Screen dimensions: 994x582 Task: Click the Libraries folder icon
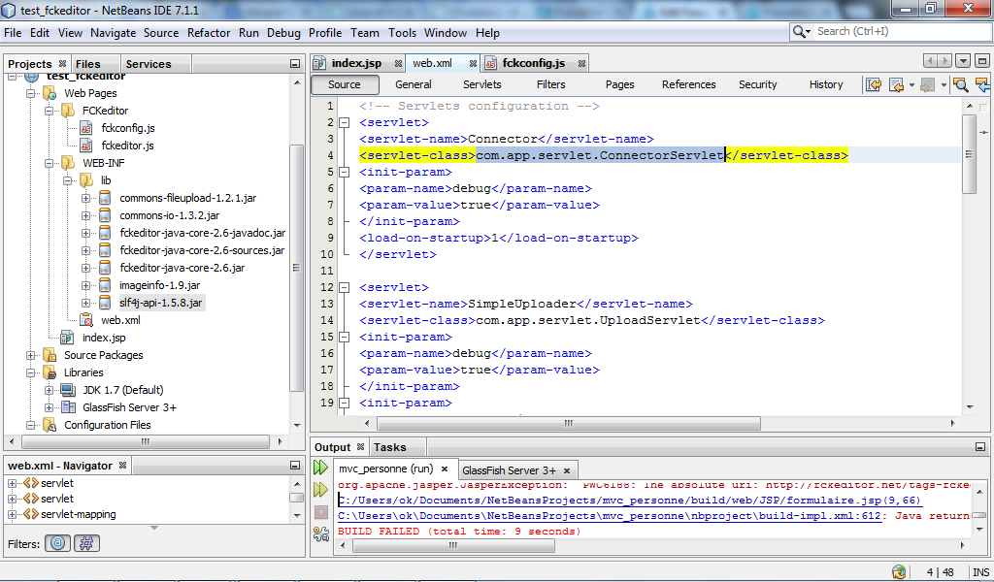[50, 372]
